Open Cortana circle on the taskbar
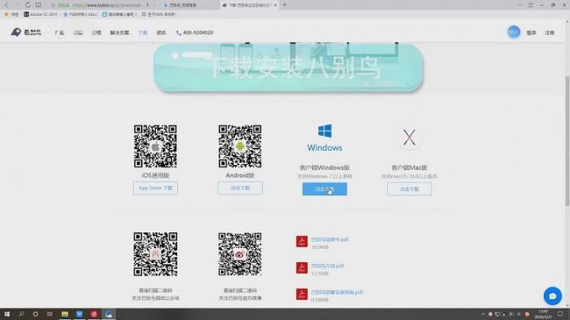Screen dimensions: 570x320 tap(35, 314)
